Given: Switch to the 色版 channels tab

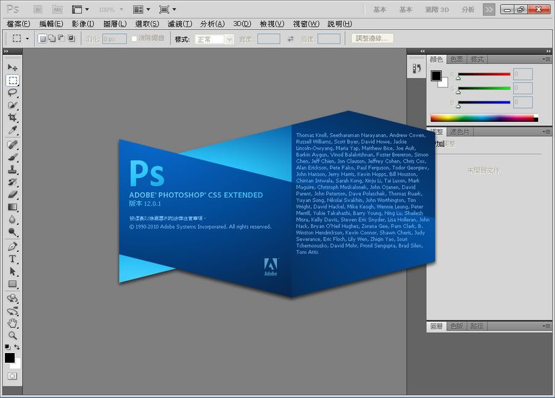Looking at the screenshot, I should coord(456,326).
